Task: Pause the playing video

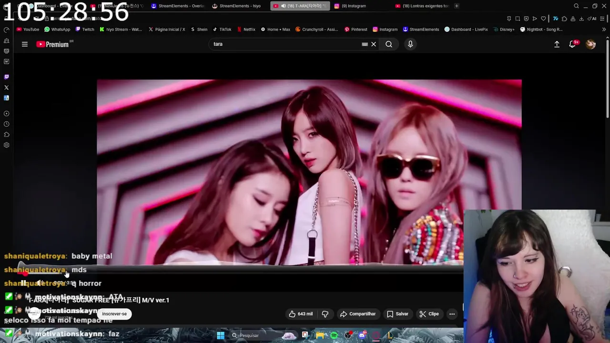Action: pos(23,283)
